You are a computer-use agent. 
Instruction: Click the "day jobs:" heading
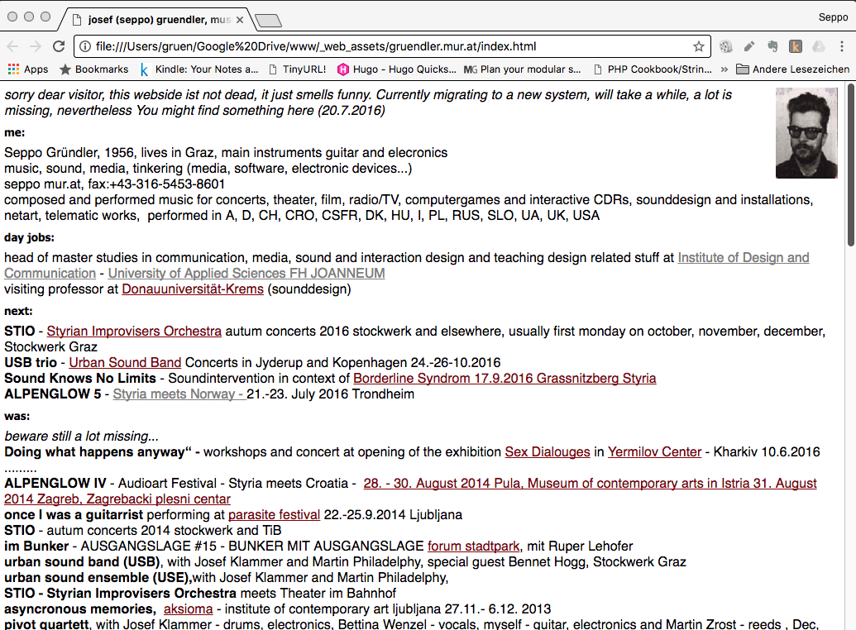coord(30,237)
